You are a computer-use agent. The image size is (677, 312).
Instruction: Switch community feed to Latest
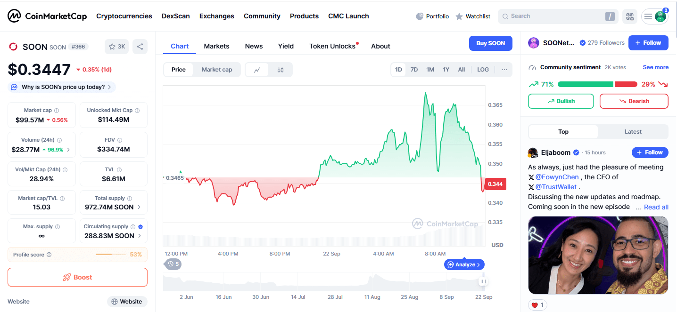[x=633, y=132]
